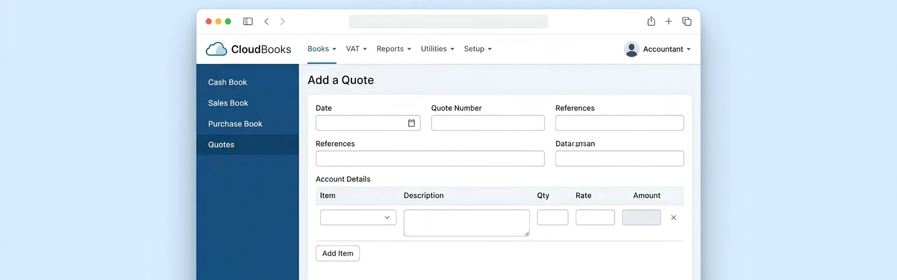Image resolution: width=897 pixels, height=280 pixels.
Task: Expand the Item dropdown in the line row
Action: [x=358, y=217]
